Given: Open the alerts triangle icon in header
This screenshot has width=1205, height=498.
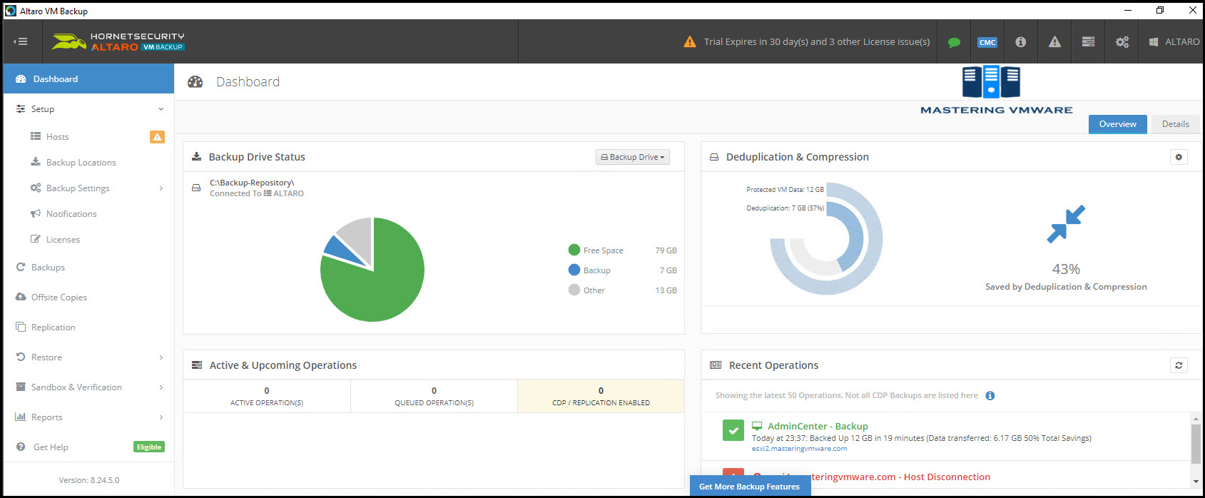Looking at the screenshot, I should pyautogui.click(x=1054, y=42).
